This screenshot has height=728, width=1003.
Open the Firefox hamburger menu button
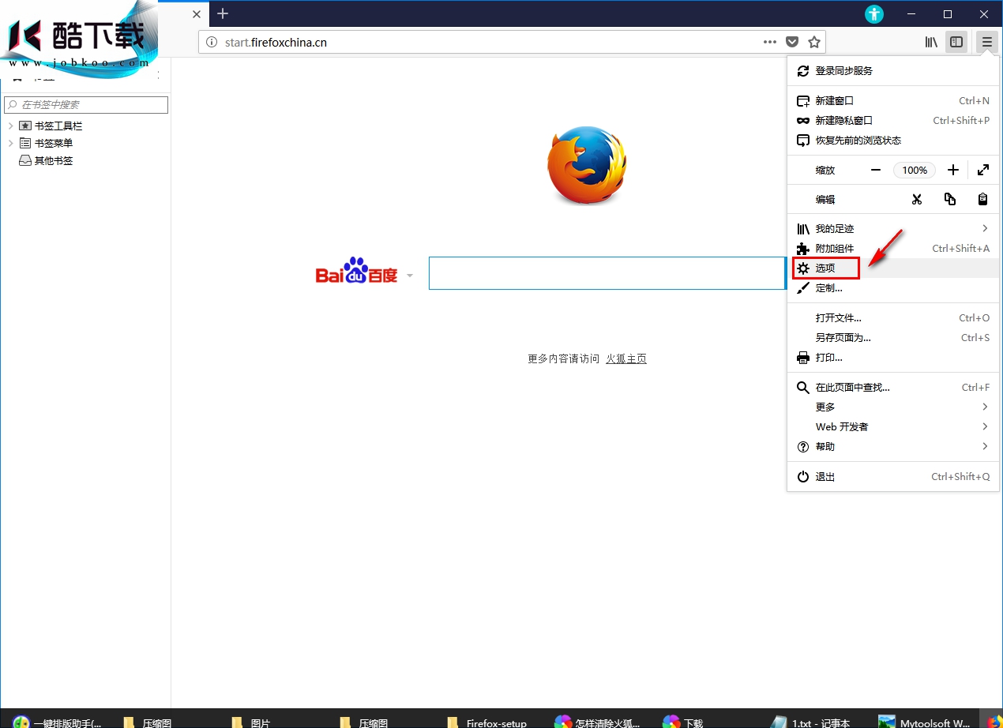(986, 42)
